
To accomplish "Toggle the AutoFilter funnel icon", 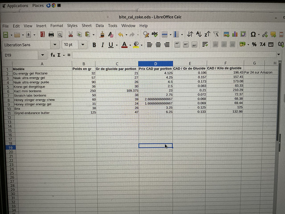I will tap(216, 34).
